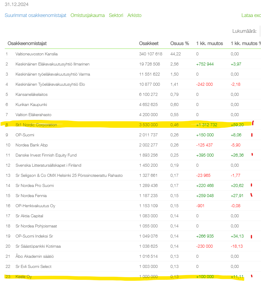Click the change value +1 312 732

207,125
